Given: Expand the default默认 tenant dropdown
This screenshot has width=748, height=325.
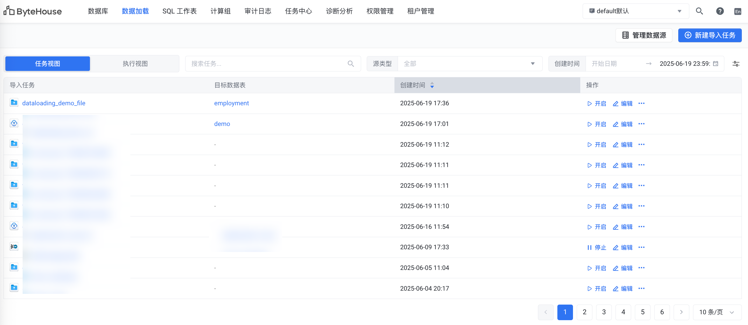Looking at the screenshot, I should point(635,11).
